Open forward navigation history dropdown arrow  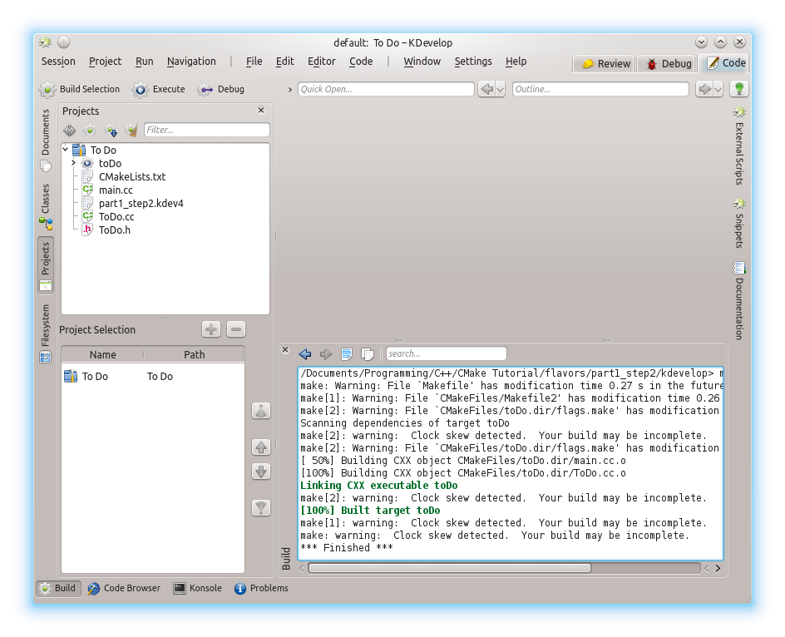718,89
